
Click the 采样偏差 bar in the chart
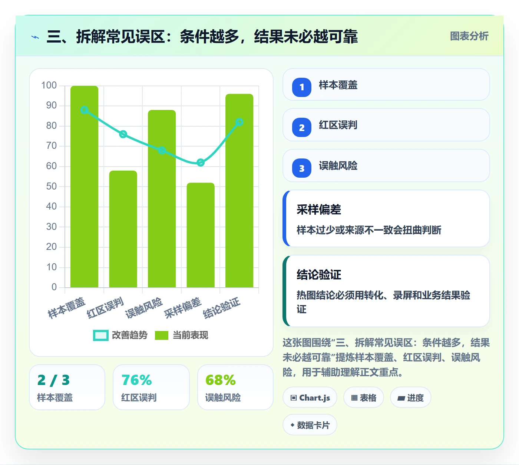tap(201, 235)
